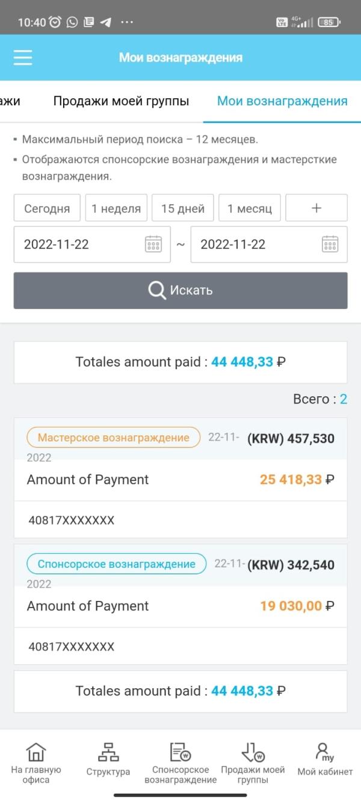Image resolution: width=361 pixels, height=802 pixels.
Task: Go to На главную офиса home icon
Action: 36,752
